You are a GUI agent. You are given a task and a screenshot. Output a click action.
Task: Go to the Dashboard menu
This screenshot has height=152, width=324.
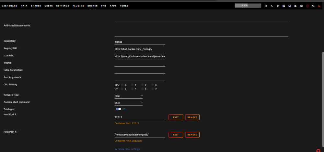pos(9,6)
